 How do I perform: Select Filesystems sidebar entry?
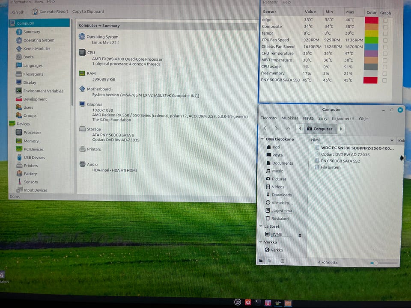point(33,74)
